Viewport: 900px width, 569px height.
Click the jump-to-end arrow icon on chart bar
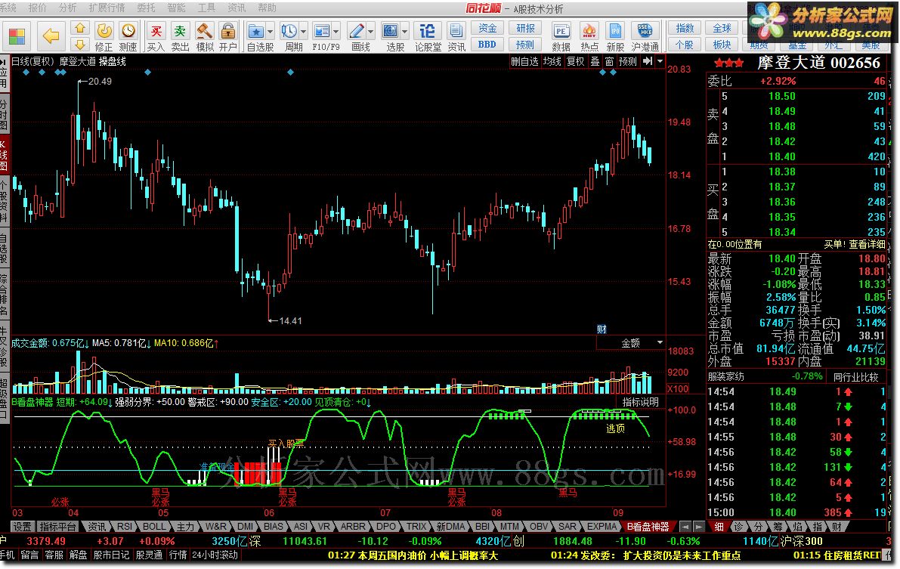pyautogui.click(x=648, y=61)
